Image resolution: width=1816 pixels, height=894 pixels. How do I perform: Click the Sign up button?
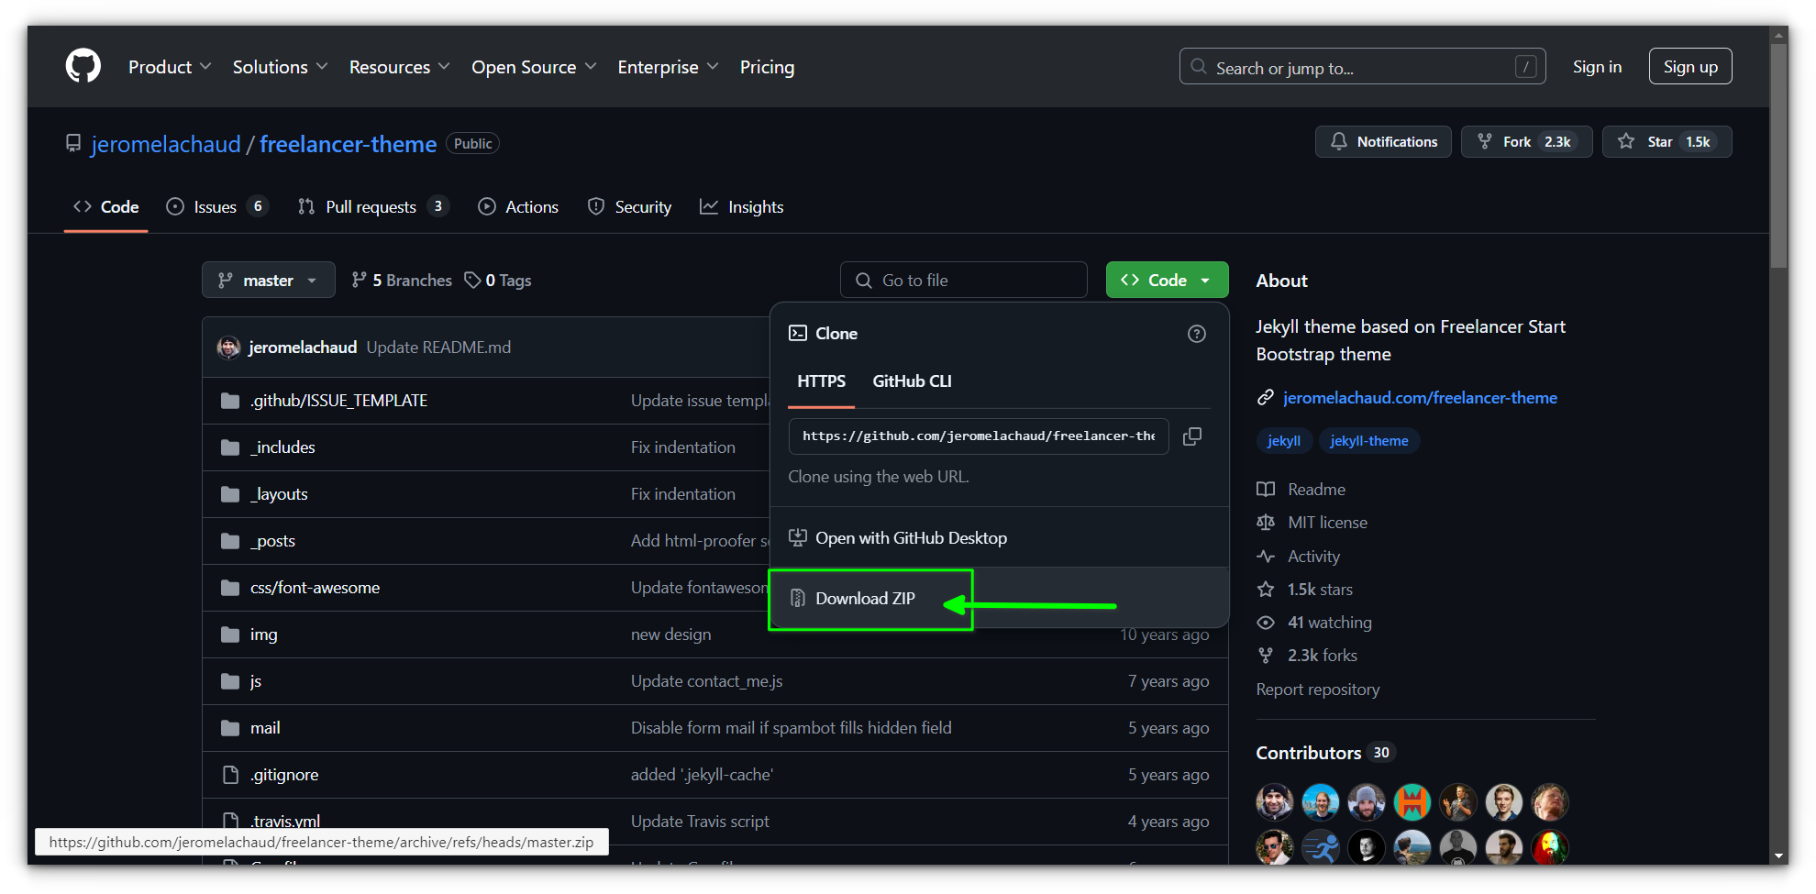[1689, 67]
